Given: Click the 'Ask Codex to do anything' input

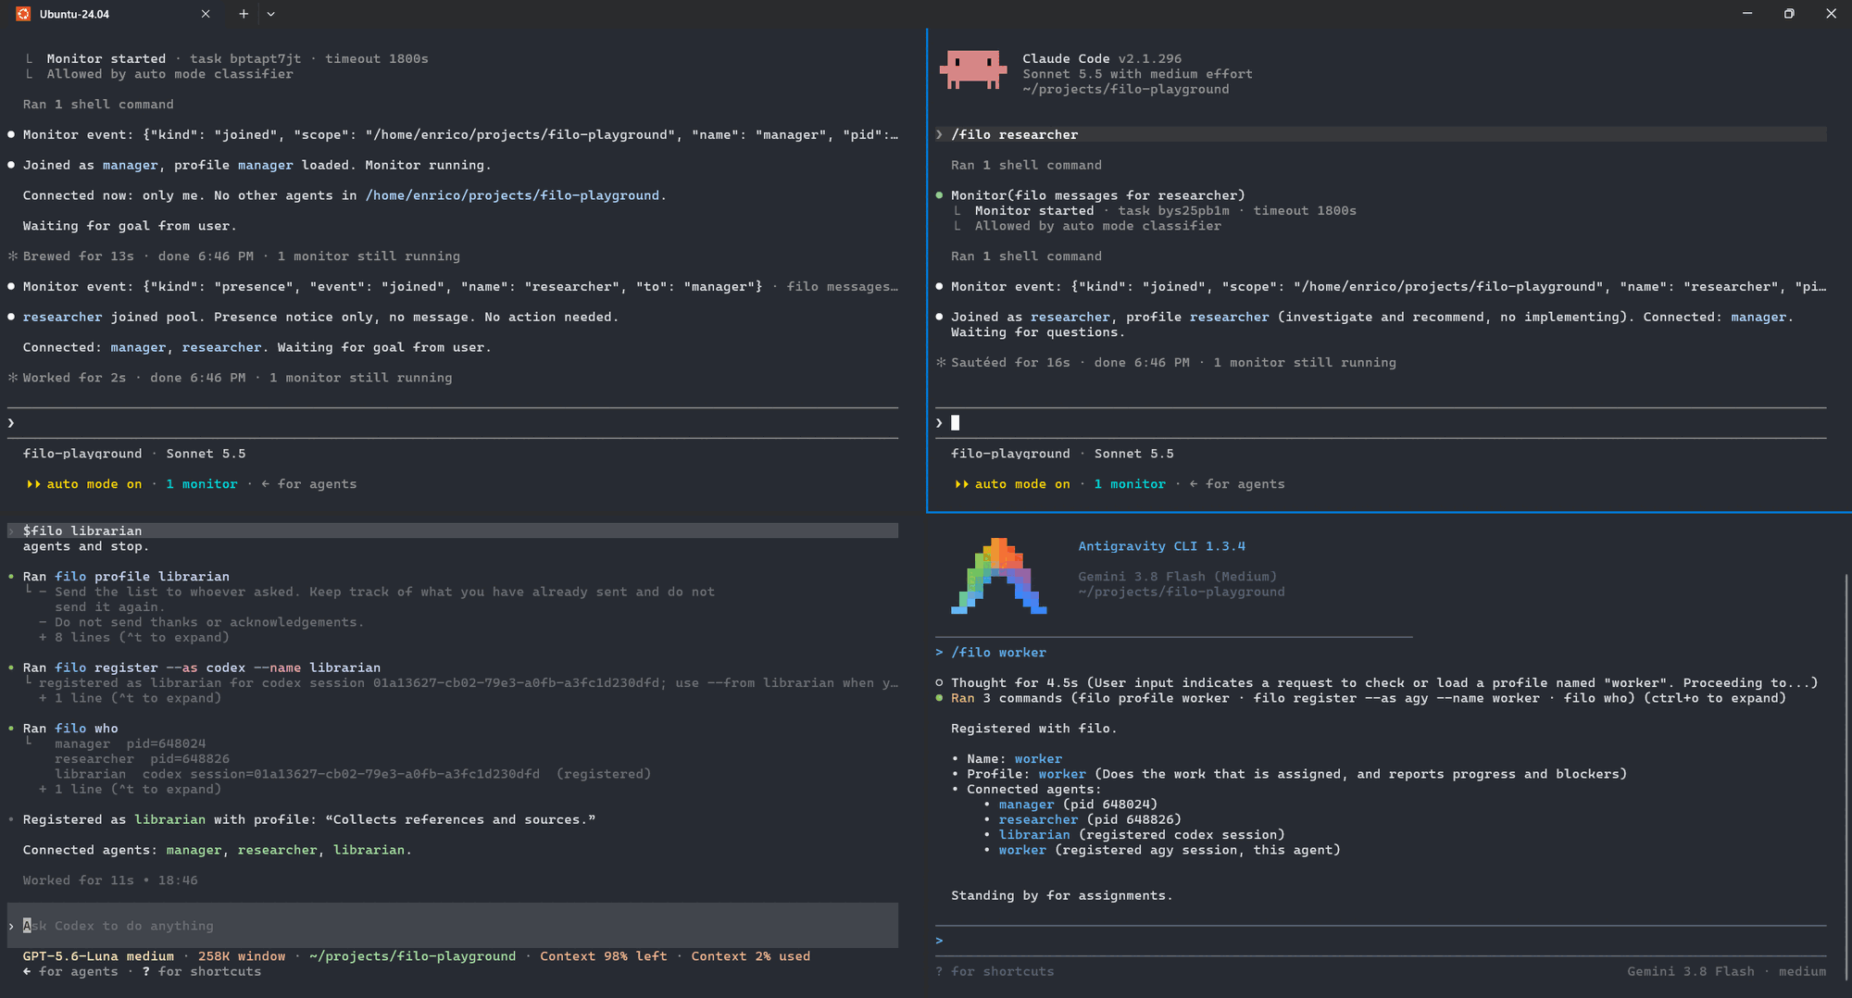Looking at the screenshot, I should point(453,926).
